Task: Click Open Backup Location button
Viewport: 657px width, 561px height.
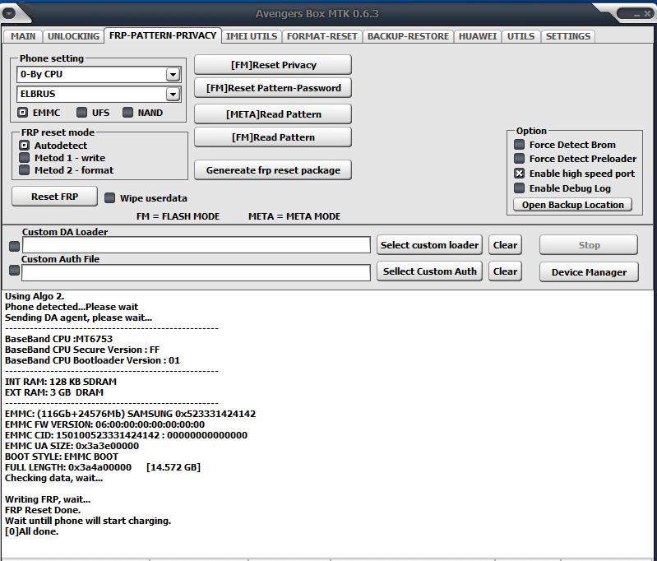Action: (572, 205)
